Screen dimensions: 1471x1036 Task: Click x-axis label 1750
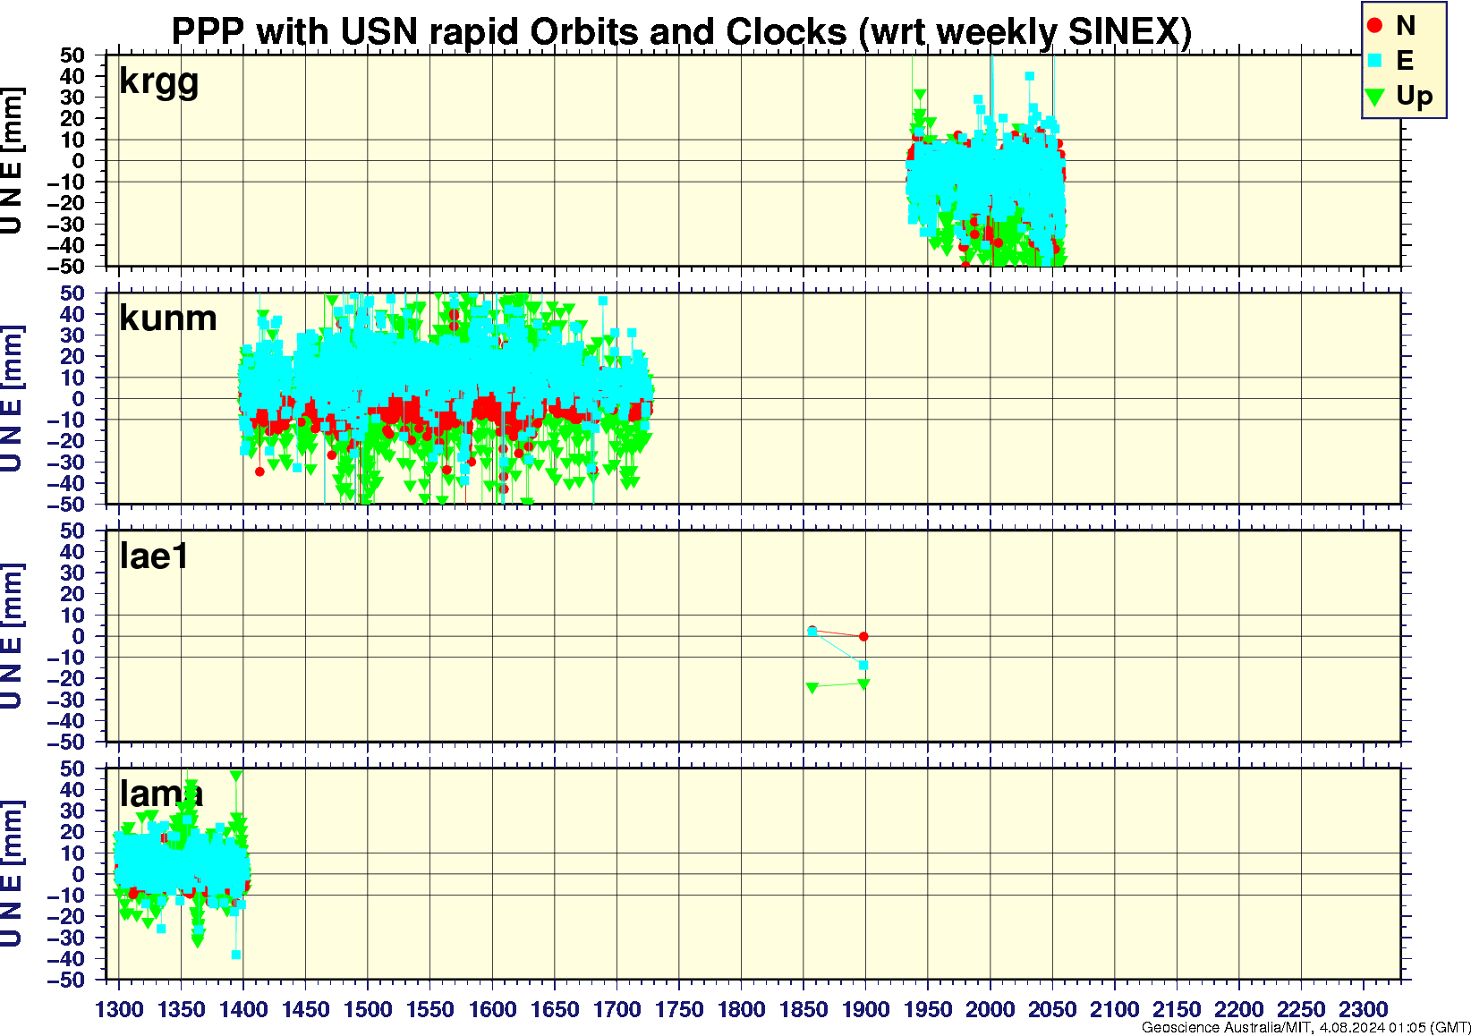coord(679,1010)
